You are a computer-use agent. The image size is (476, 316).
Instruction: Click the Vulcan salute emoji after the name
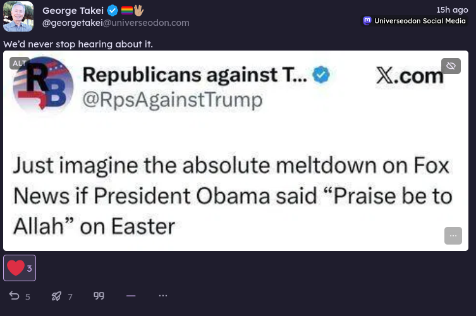(x=138, y=10)
